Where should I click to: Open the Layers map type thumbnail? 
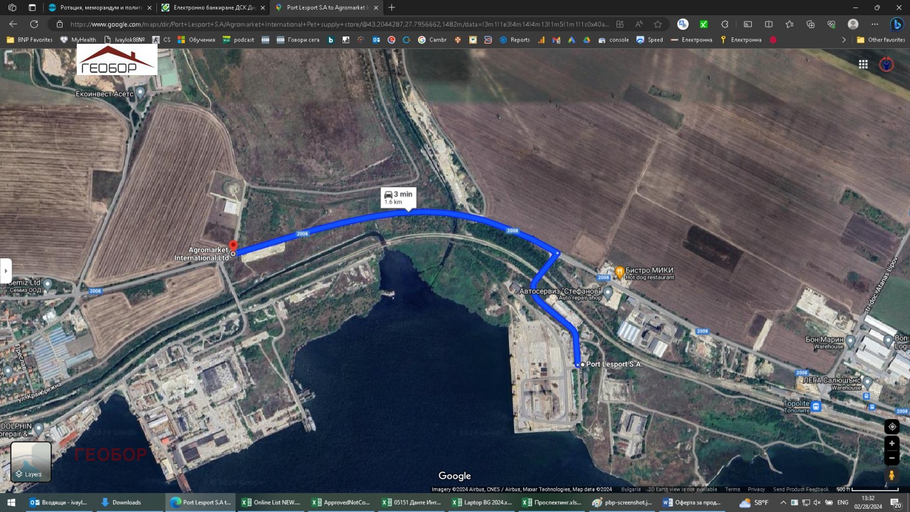coord(31,462)
